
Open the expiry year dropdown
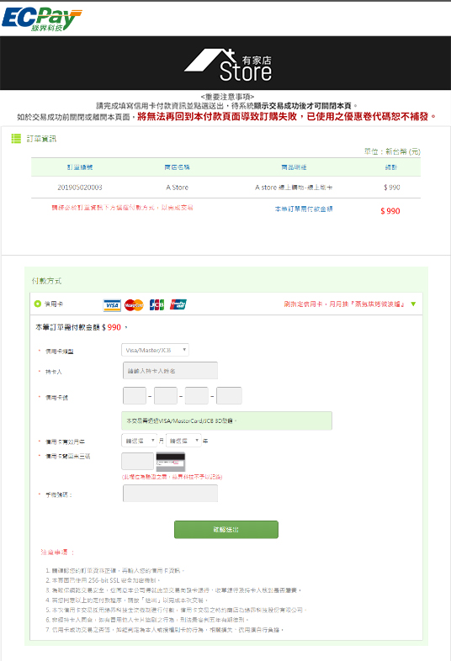tap(183, 441)
